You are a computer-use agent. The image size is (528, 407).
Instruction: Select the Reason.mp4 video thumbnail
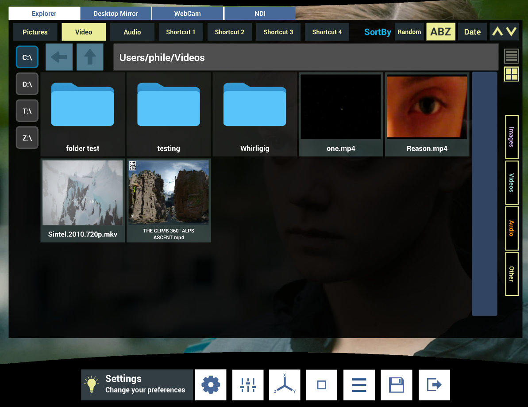[x=427, y=114]
